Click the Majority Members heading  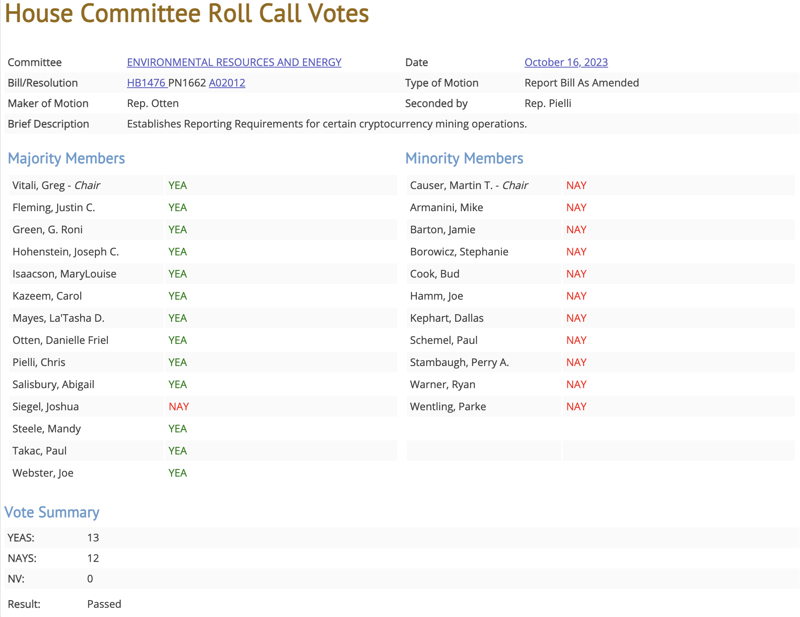(x=66, y=158)
